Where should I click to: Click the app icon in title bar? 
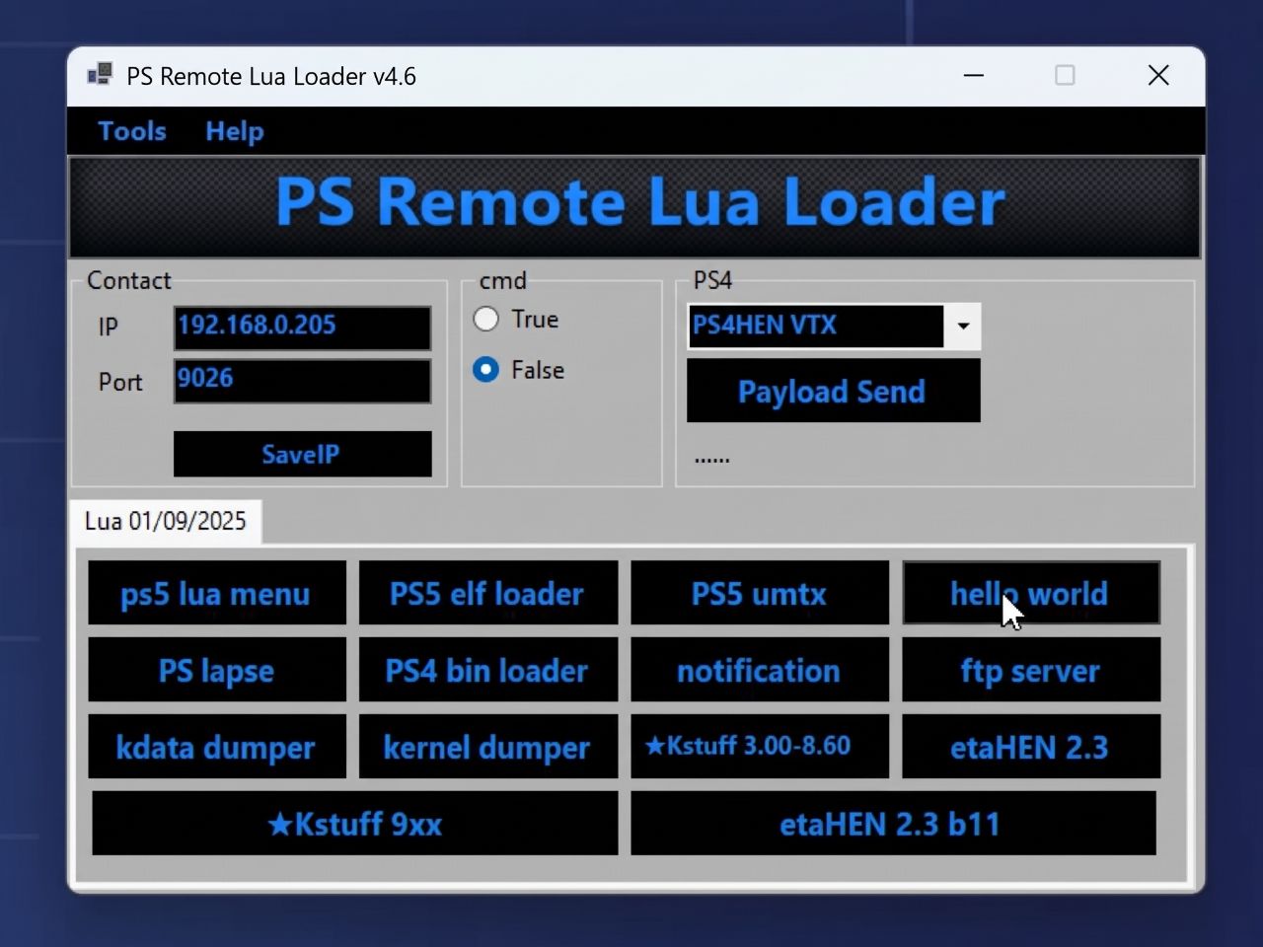pos(100,75)
